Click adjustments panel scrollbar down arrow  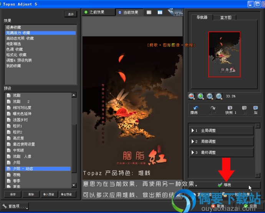[x=258, y=175]
